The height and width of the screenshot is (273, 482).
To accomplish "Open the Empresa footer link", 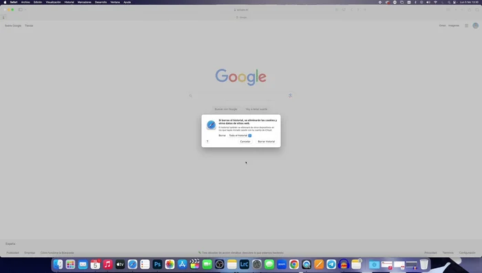I will coord(30,253).
